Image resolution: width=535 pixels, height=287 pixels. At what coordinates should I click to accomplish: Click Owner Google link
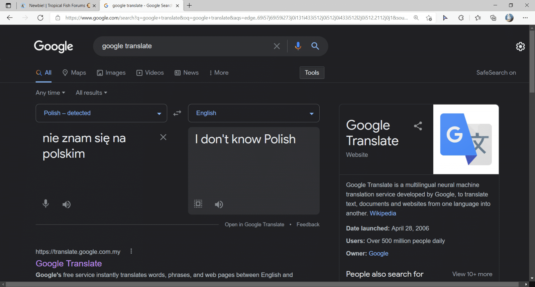pyautogui.click(x=379, y=254)
